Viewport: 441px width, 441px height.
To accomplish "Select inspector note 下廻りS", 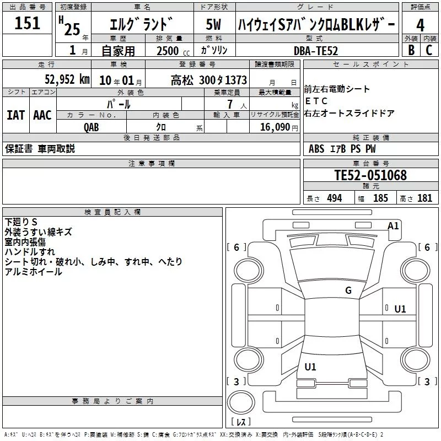I will [x=21, y=222].
